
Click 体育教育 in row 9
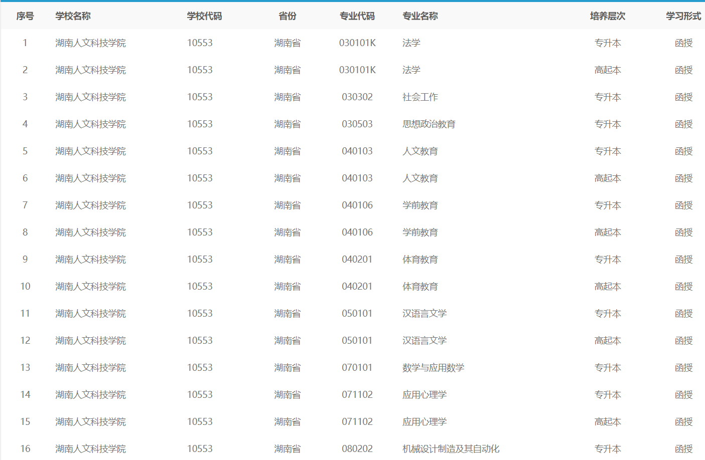420,260
